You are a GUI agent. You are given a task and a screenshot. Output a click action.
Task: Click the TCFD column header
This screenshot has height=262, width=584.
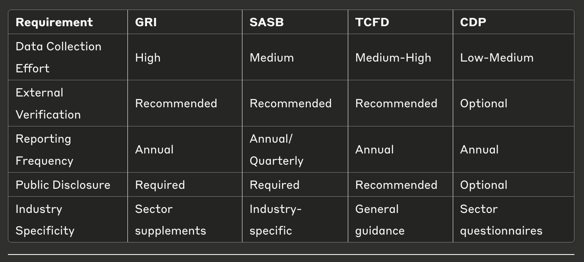click(372, 22)
